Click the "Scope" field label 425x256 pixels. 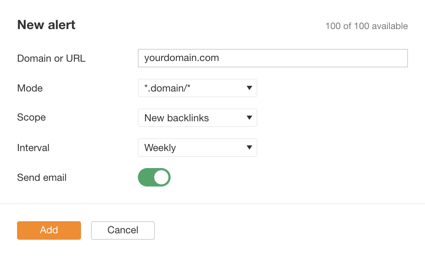31,117
